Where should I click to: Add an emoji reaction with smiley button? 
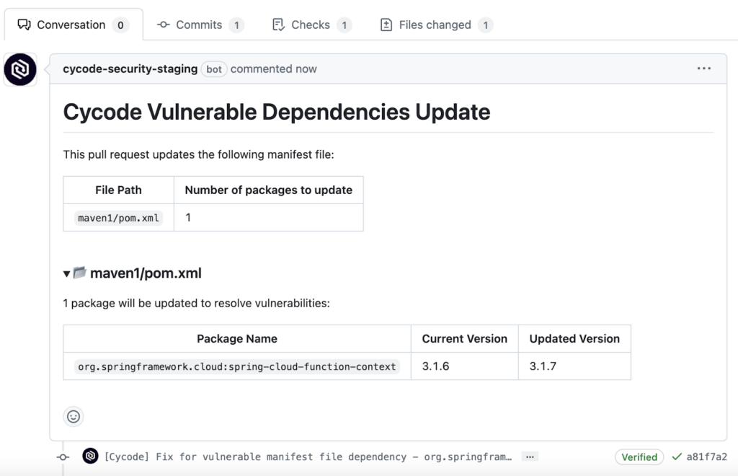[x=74, y=416]
